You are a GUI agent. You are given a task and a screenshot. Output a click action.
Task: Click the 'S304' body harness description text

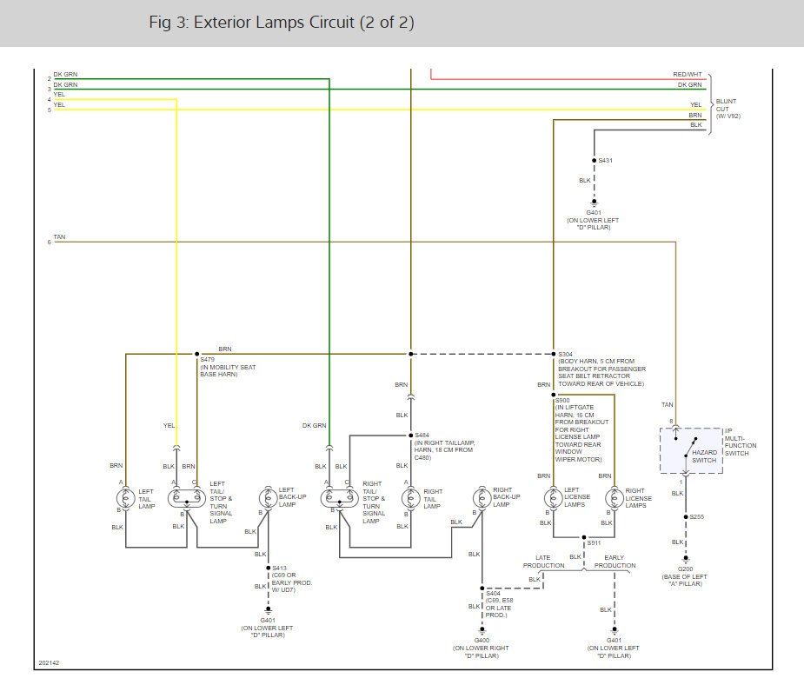(601, 372)
